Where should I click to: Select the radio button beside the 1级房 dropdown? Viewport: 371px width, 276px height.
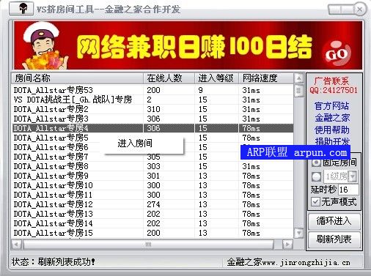point(316,176)
